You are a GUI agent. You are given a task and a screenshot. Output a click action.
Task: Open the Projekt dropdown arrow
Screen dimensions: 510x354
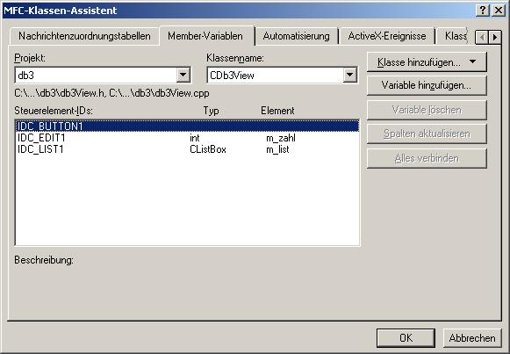click(x=183, y=76)
